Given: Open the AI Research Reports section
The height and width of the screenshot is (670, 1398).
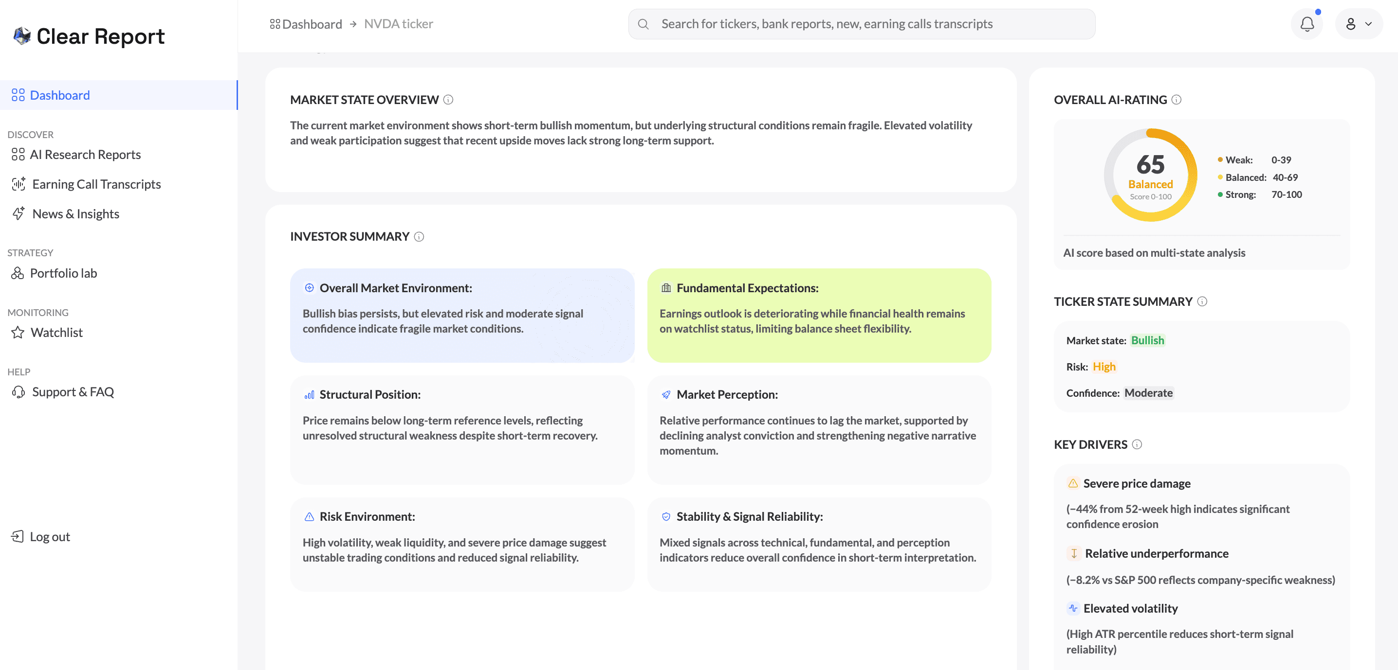Looking at the screenshot, I should 85,155.
